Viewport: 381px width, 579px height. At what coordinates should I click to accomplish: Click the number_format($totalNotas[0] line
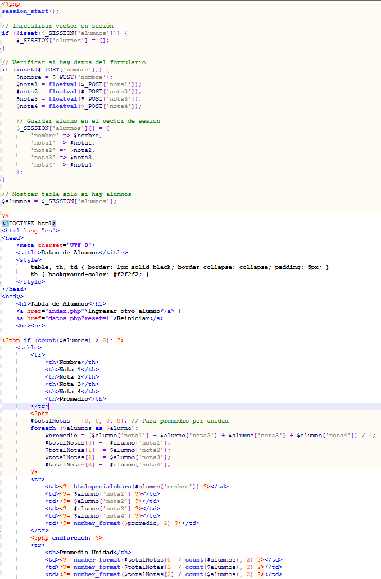pyautogui.click(x=164, y=559)
